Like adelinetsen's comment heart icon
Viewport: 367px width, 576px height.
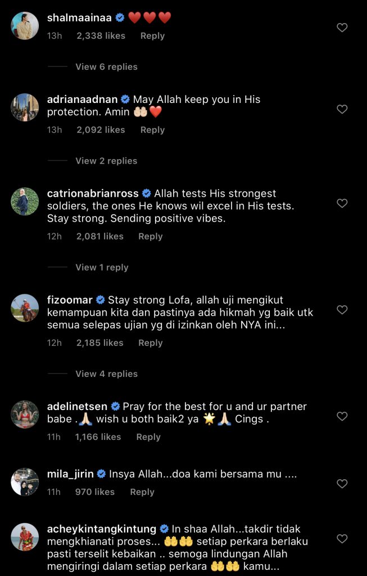click(x=342, y=416)
